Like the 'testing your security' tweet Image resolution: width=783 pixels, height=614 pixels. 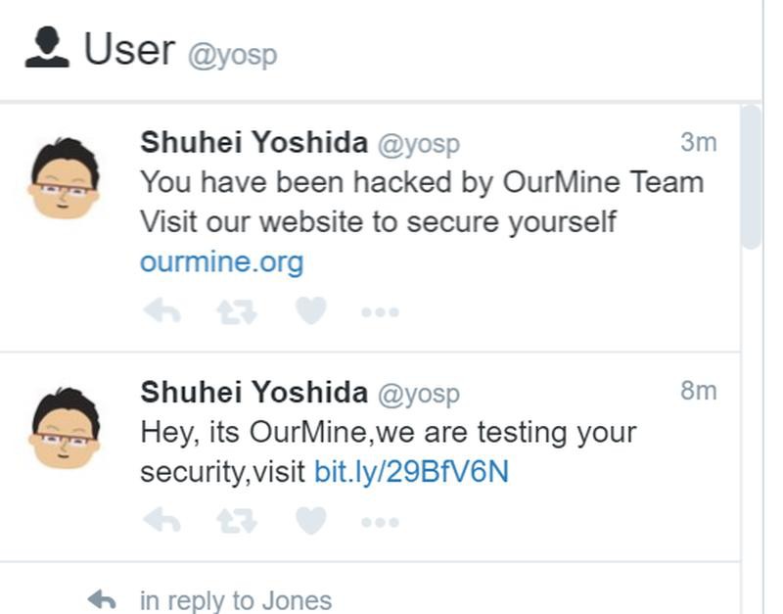click(x=310, y=521)
